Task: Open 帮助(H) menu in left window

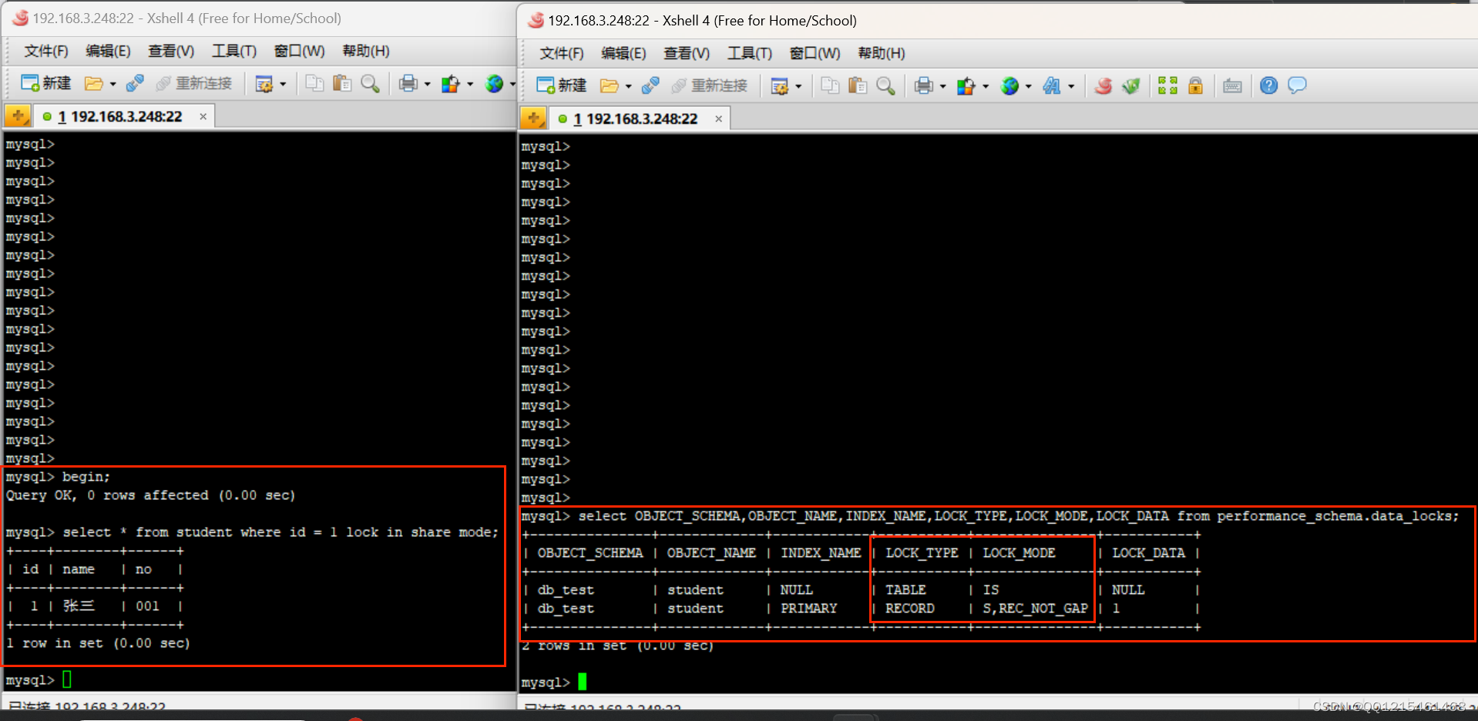Action: [366, 51]
